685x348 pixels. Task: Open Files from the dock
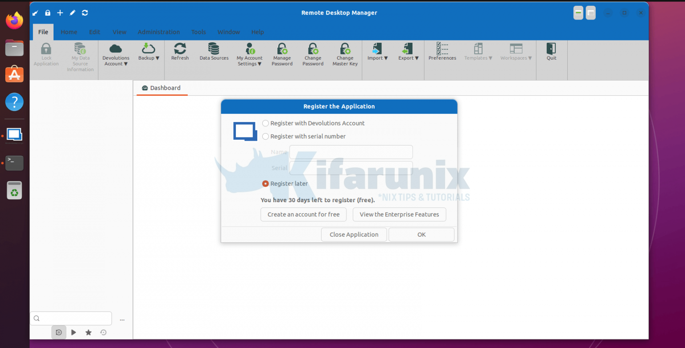14,48
